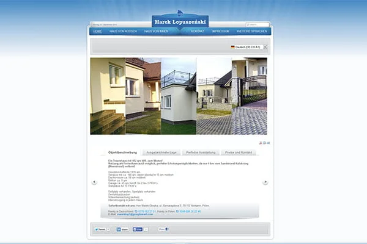Image resolution: width=367 pixels, height=244 pixels.
Task: Select the Objektbeschreibung tab
Action: [x=123, y=152]
